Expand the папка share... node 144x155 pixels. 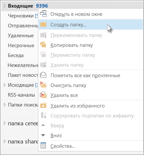[x=5, y=141]
